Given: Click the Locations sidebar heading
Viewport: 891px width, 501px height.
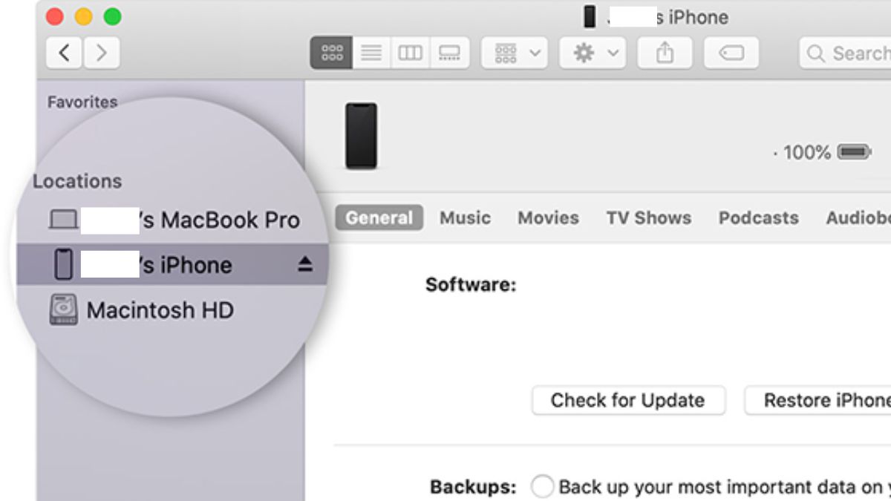Looking at the screenshot, I should click(77, 181).
